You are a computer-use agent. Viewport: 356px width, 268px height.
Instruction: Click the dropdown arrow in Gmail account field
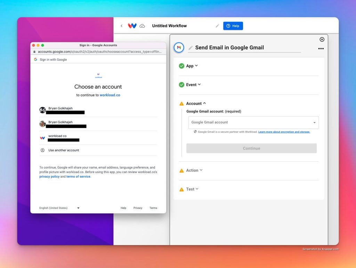(314, 123)
